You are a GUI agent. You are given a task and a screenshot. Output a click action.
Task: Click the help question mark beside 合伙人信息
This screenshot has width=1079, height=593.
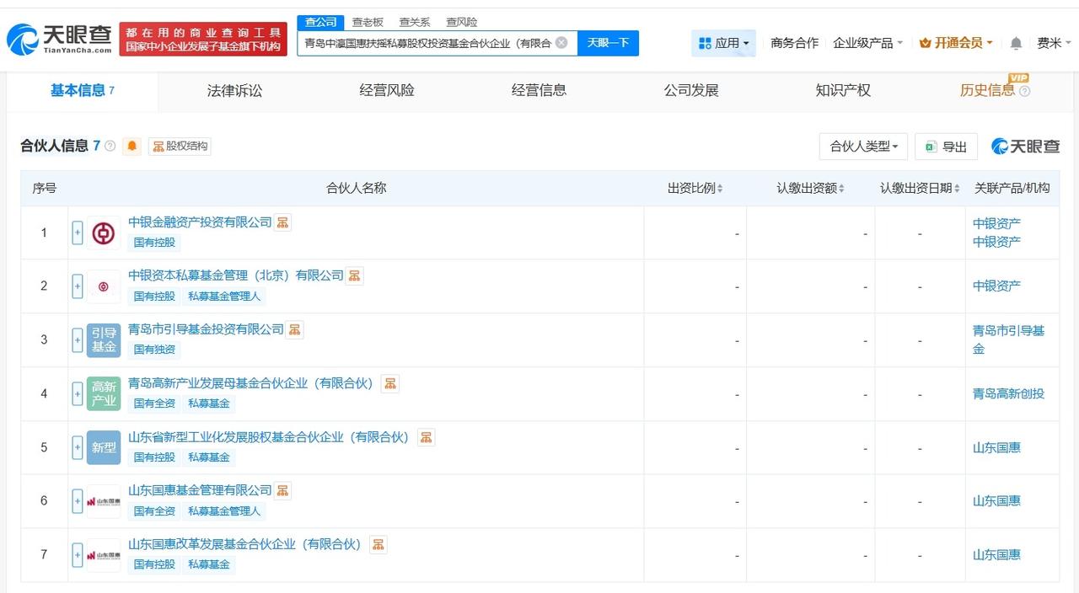coord(110,146)
